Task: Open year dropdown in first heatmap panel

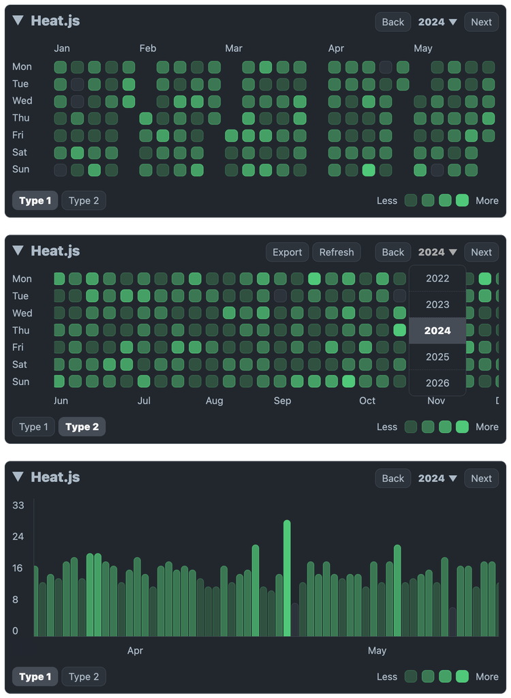Action: [x=437, y=22]
